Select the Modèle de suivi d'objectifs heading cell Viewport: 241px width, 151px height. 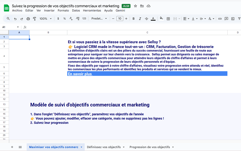(90, 105)
